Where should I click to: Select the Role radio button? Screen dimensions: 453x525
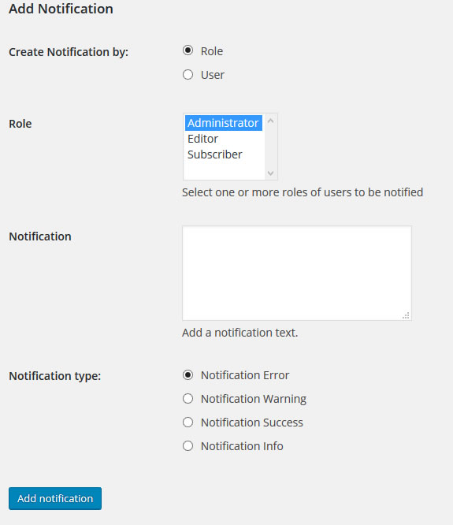click(x=188, y=50)
